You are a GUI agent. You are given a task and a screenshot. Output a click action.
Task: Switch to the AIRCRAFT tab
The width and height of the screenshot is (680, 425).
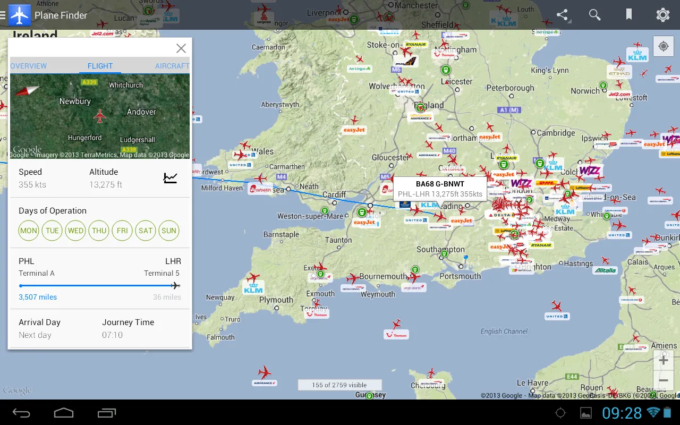[172, 66]
